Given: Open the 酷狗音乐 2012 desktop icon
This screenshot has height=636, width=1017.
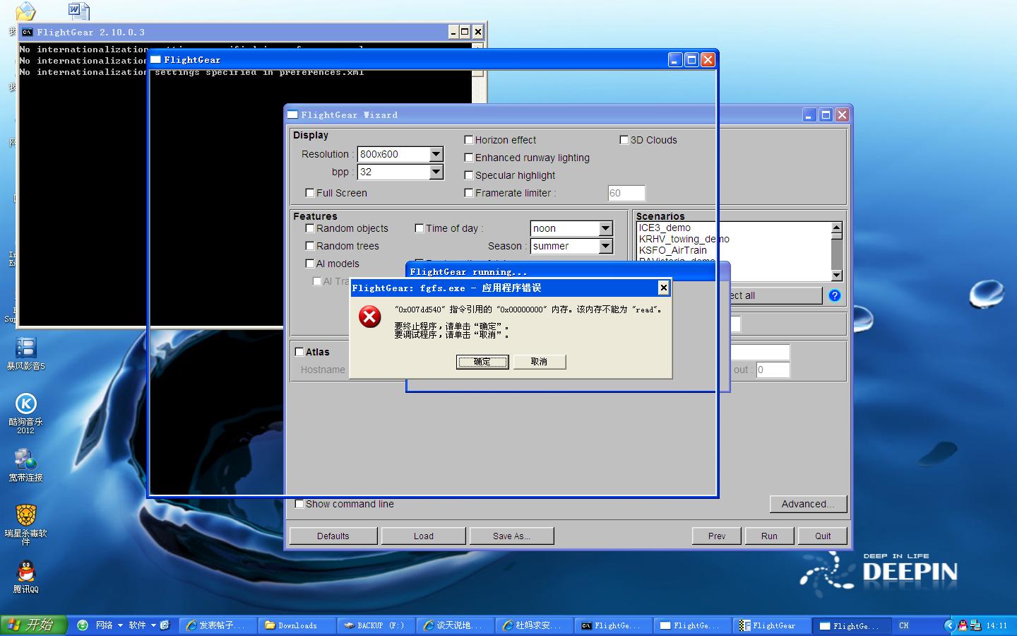Looking at the screenshot, I should (x=25, y=413).
